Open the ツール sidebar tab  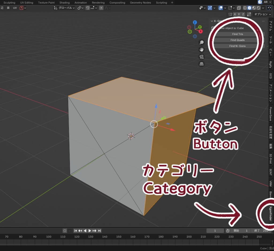click(271, 40)
